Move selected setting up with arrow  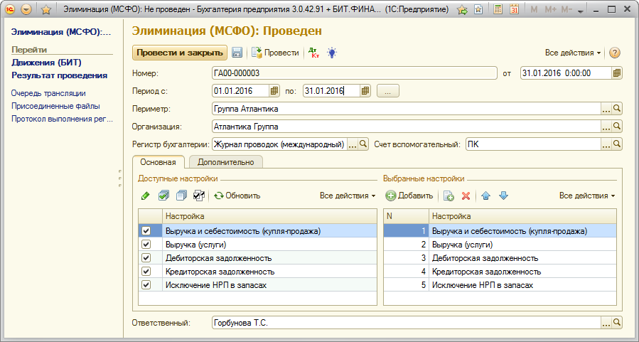(x=486, y=196)
